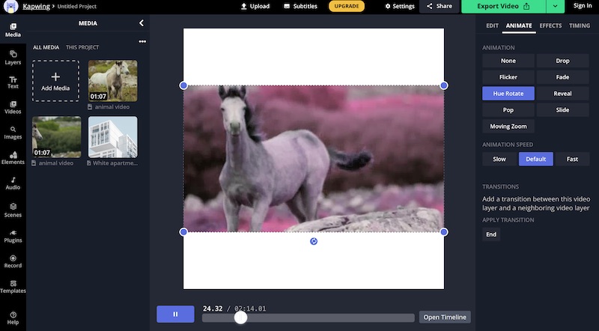Set animation speed to Fast
Image resolution: width=599 pixels, height=331 pixels.
(x=572, y=159)
